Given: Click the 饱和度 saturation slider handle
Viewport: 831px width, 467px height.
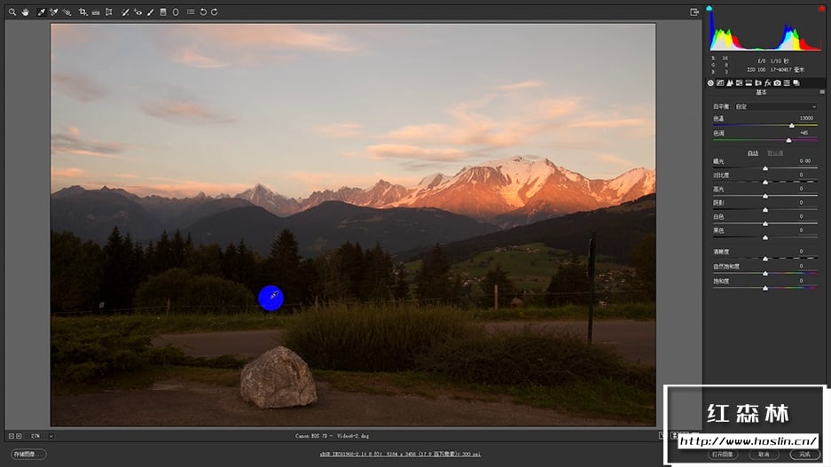Looking at the screenshot, I should click(x=765, y=288).
